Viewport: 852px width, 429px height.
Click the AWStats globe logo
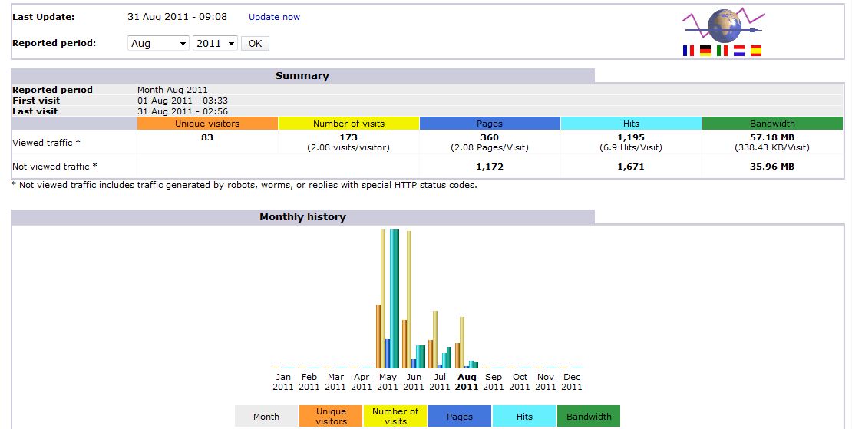[723, 26]
